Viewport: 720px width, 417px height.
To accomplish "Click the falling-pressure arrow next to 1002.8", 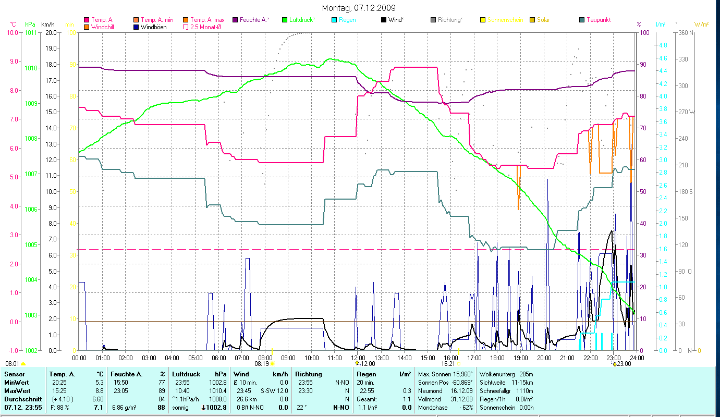I will [x=203, y=408].
